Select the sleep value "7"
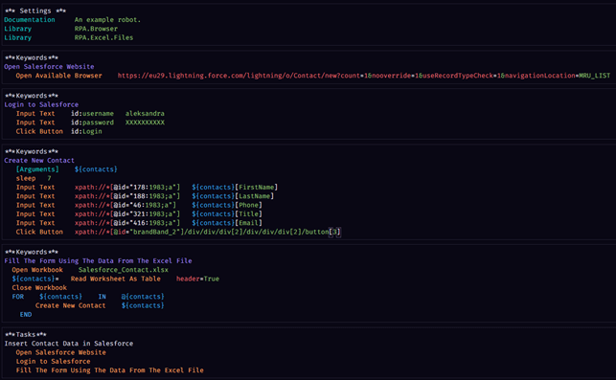The image size is (616, 380). (49, 178)
